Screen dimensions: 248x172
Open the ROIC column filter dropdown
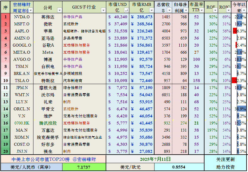pyautogui.click(x=228, y=10)
